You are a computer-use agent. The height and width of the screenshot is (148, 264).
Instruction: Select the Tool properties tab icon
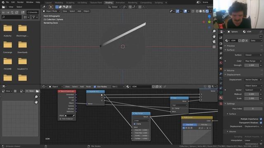click(221, 38)
